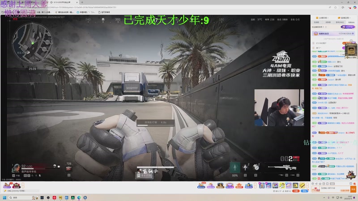Click the healing progress bar at center
The image size is (358, 201).
[x=155, y=123]
